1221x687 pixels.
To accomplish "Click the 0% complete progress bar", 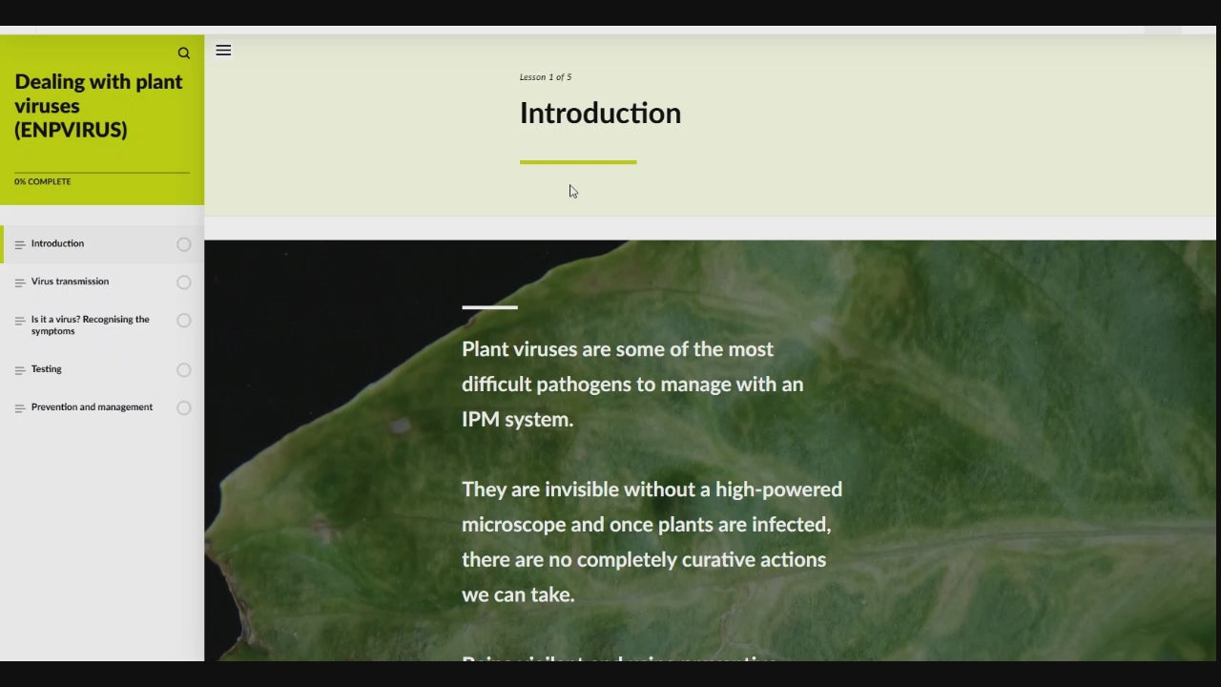I will tap(101, 173).
